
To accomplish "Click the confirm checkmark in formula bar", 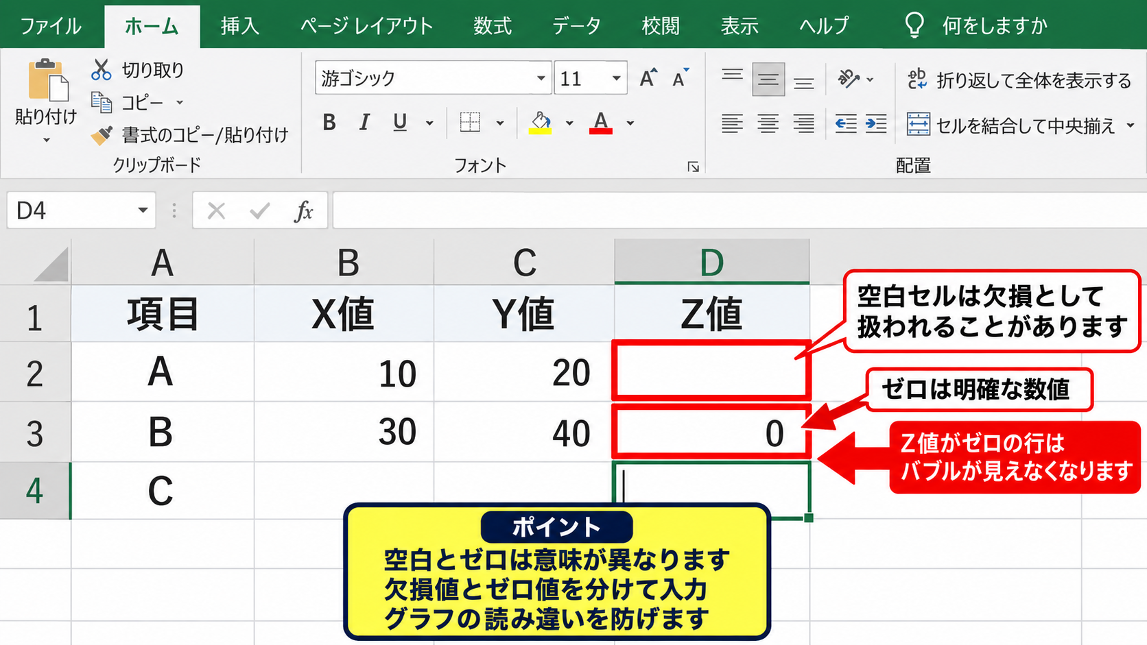I will [259, 210].
